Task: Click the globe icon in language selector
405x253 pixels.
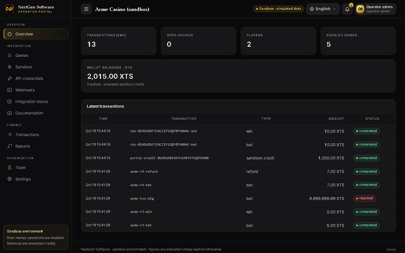Action: coord(312,9)
